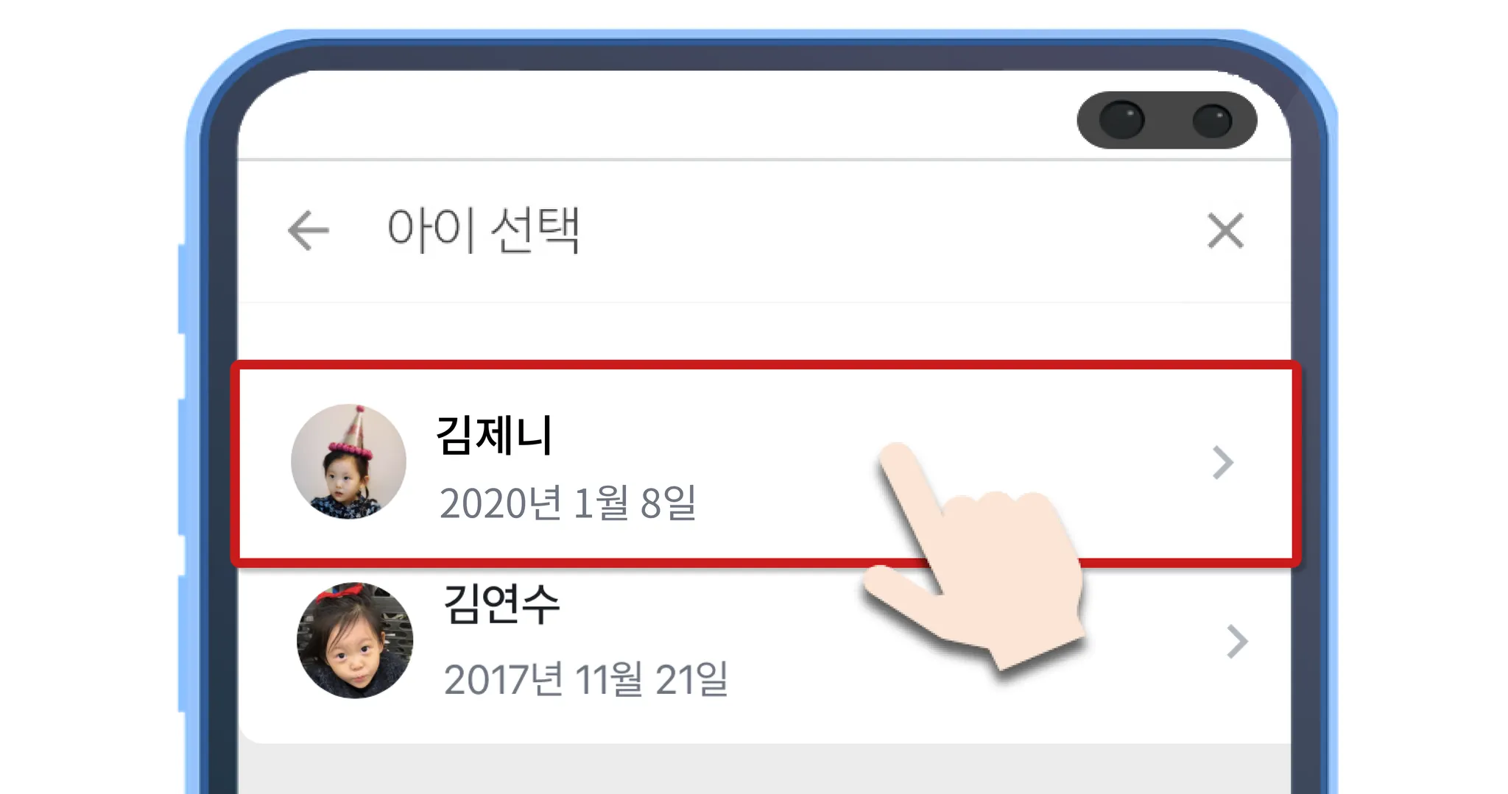The height and width of the screenshot is (794, 1508).
Task: Expand 김연수 row using right chevron
Action: tap(1237, 642)
